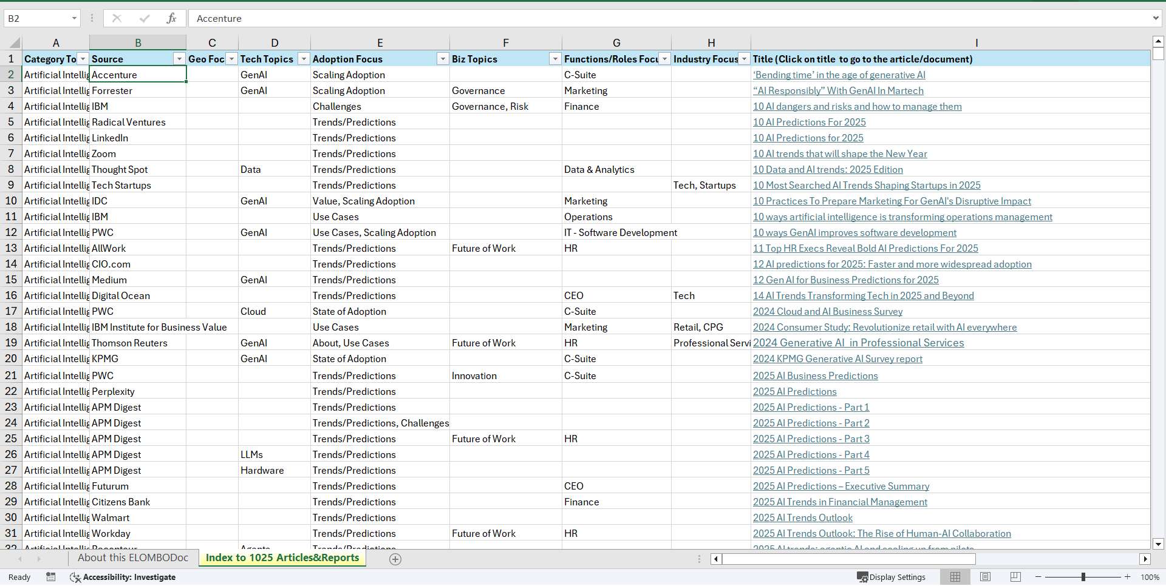The width and height of the screenshot is (1166, 586).
Task: Click horizontal scrollbar right arrow
Action: pos(1145,559)
